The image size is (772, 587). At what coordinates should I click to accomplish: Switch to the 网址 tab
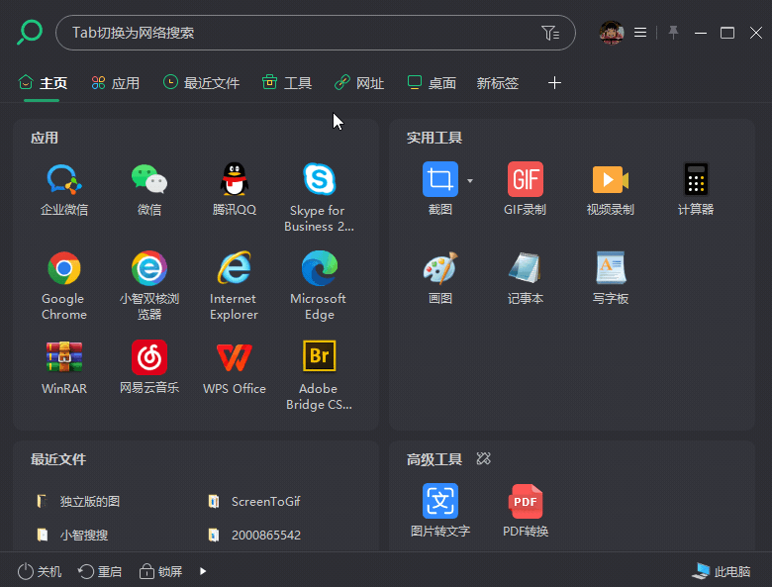tap(359, 83)
